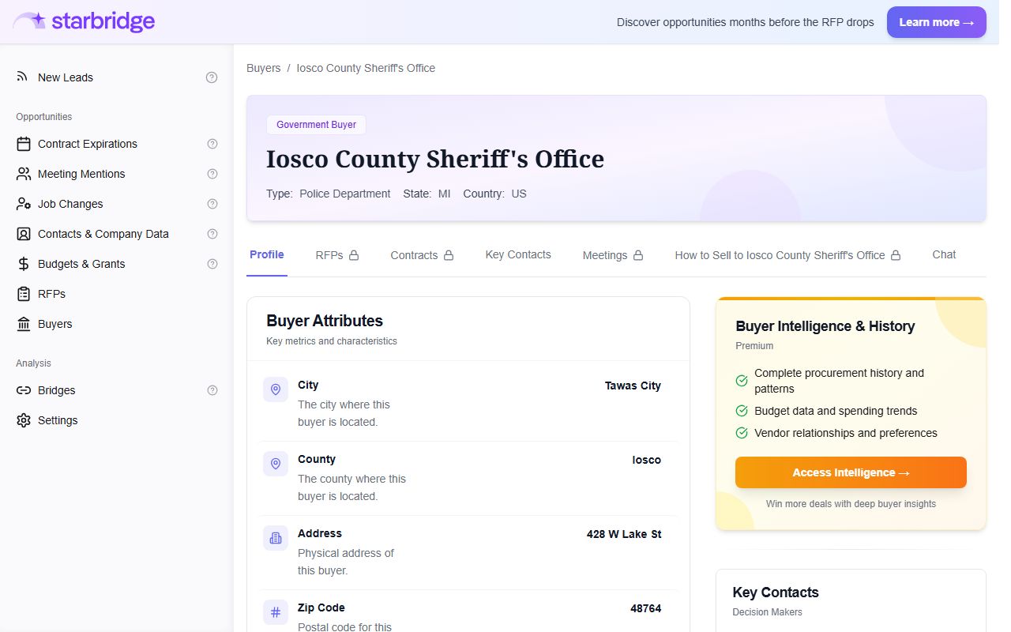The height and width of the screenshot is (632, 1011).
Task: Click the 48764 zip code value
Action: (x=646, y=608)
